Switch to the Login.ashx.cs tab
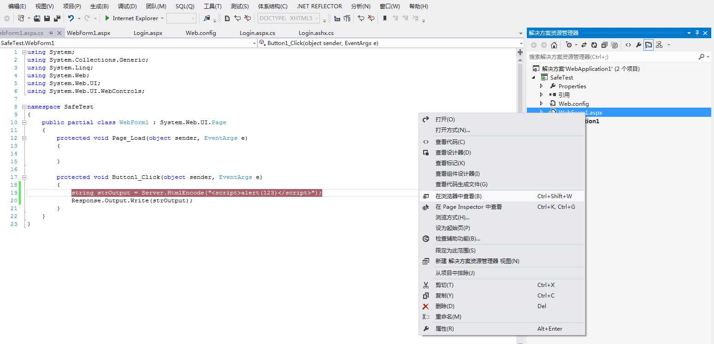Image resolution: width=714 pixels, height=344 pixels. pos(316,33)
